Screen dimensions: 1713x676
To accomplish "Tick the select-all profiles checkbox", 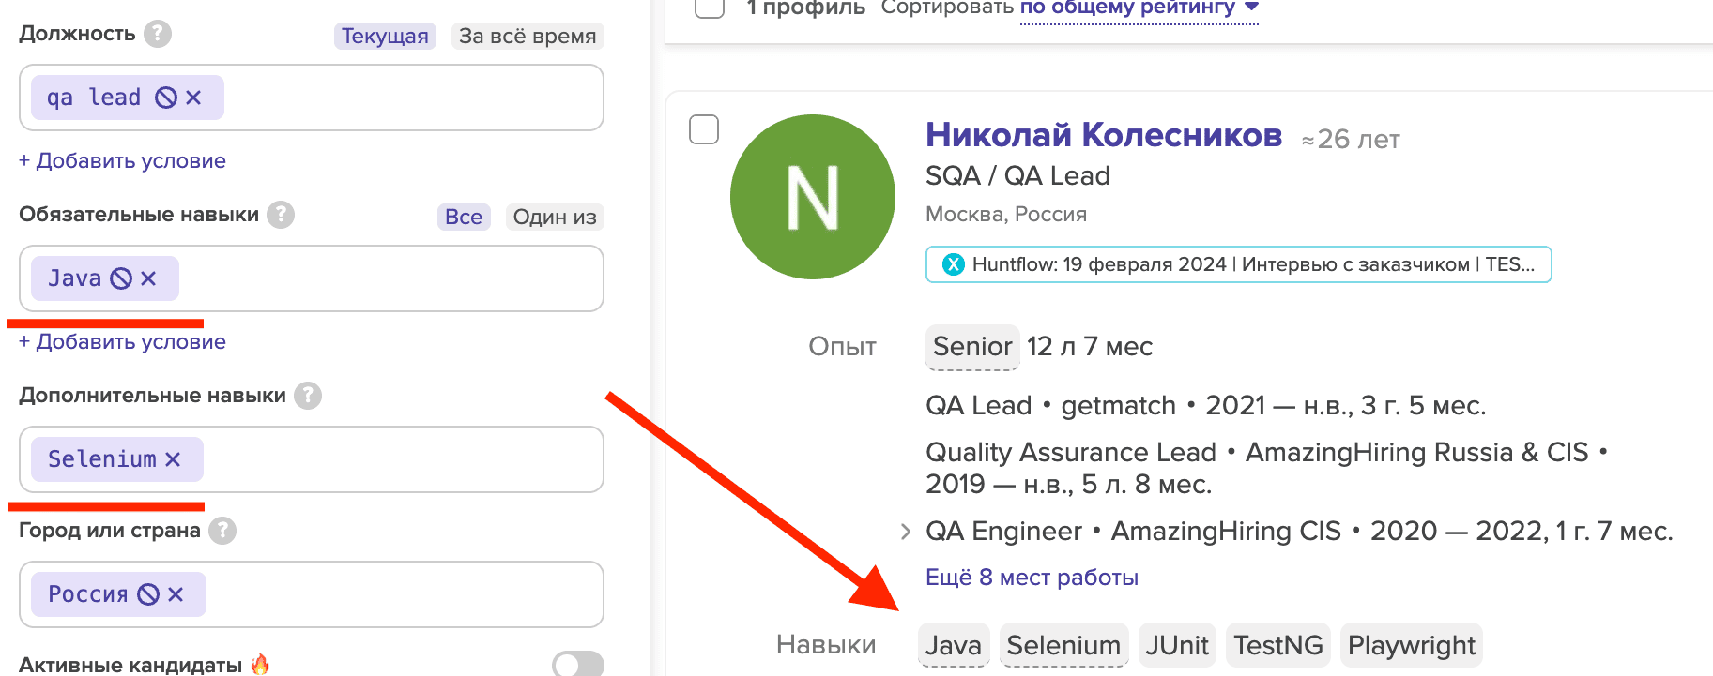I will (x=709, y=8).
